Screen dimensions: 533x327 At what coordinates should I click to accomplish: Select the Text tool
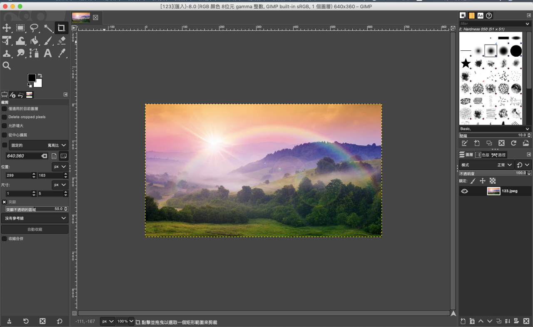pos(48,53)
